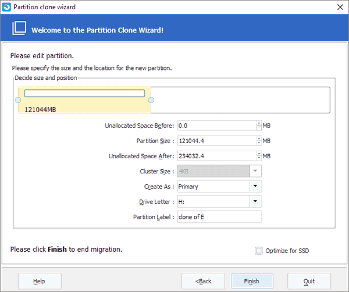Click the Partition clone wizard title icon
Viewport: 349px width, 292px height.
(8, 7)
